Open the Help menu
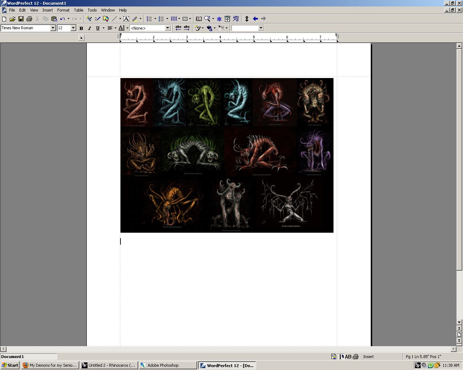Image resolution: width=463 pixels, height=370 pixels. point(123,10)
